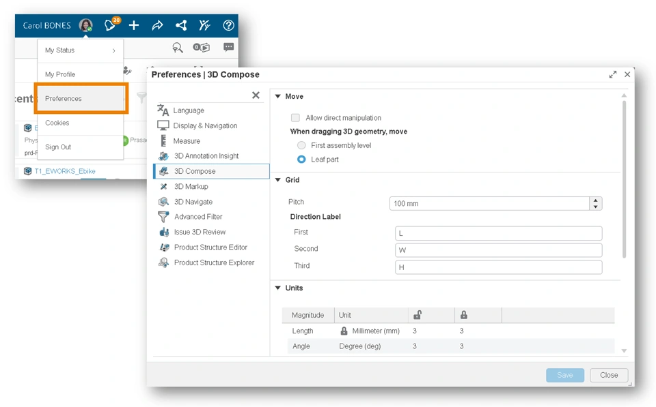Click the cube icon beside T1_EWORKS_Ebike
Screen dimensions: 656x407
(x=27, y=171)
